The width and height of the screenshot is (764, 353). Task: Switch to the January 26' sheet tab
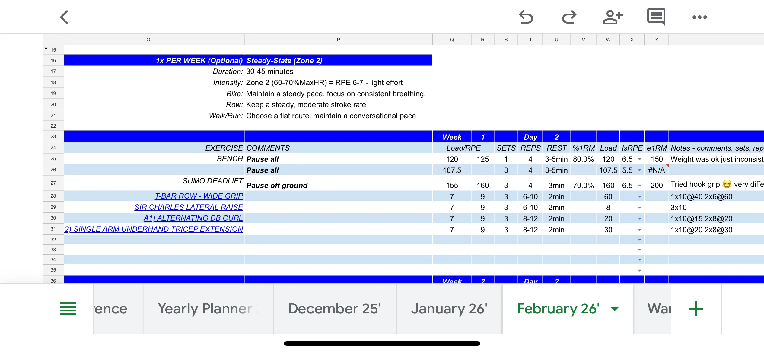click(449, 309)
